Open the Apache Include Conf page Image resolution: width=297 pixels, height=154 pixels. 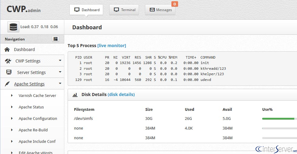click(37, 142)
